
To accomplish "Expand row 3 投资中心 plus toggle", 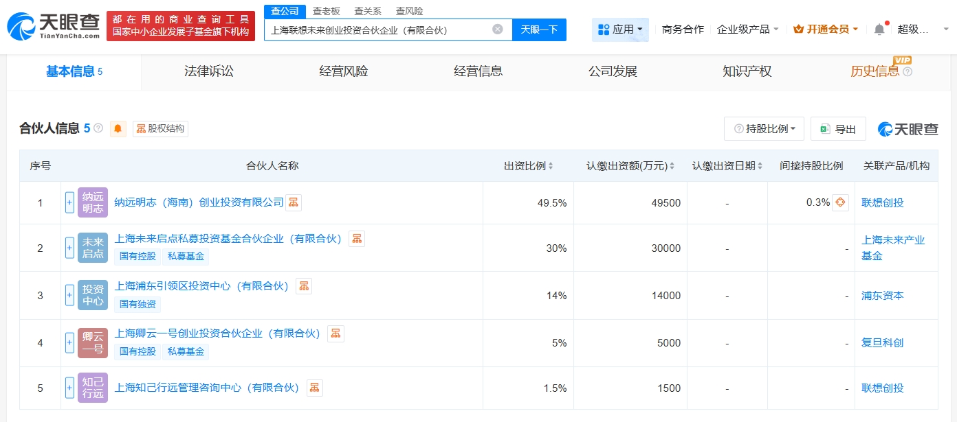I will [69, 295].
